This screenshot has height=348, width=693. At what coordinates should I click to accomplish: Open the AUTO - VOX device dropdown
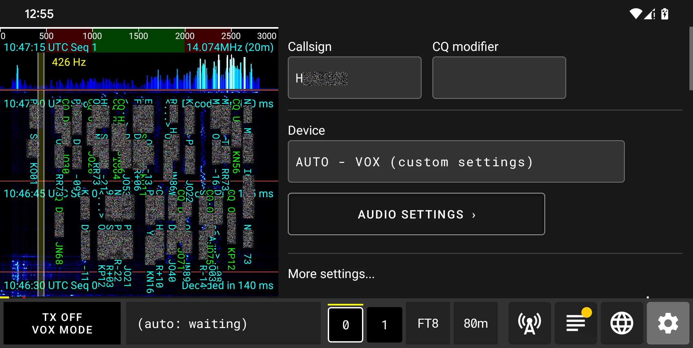456,161
